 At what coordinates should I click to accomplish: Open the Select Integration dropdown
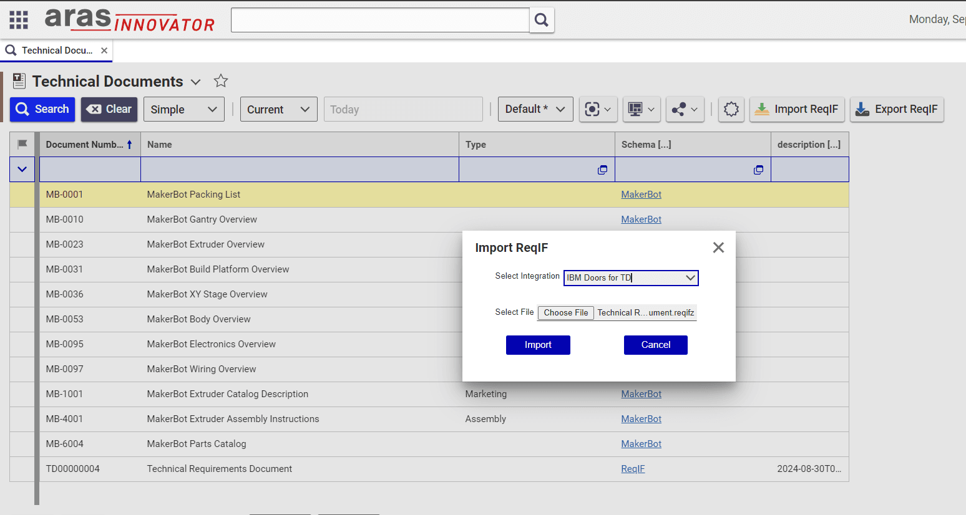(x=631, y=278)
